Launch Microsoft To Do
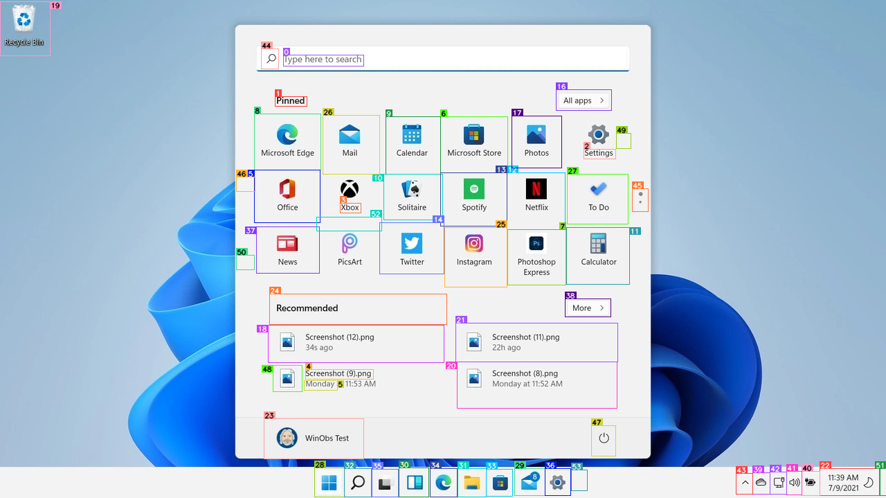Viewport: 886px width, 498px height. coord(598,196)
